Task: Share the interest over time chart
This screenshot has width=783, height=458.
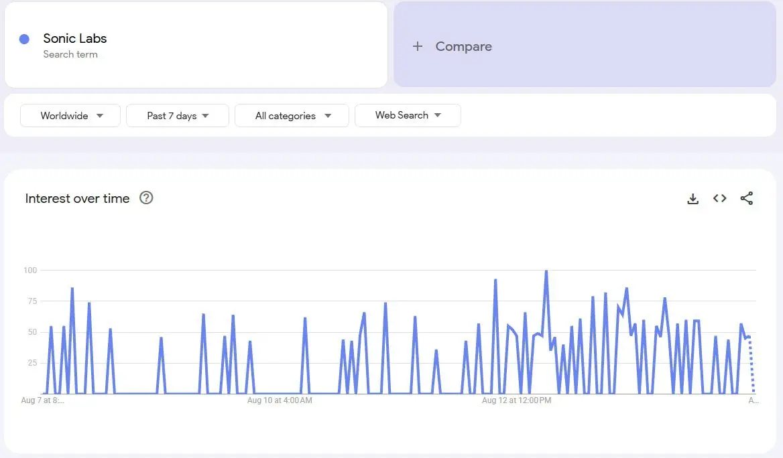Action: (x=747, y=199)
